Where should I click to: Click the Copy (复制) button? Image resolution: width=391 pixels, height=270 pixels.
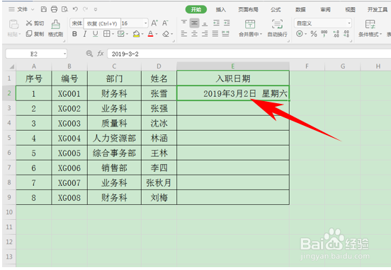tap(35, 34)
